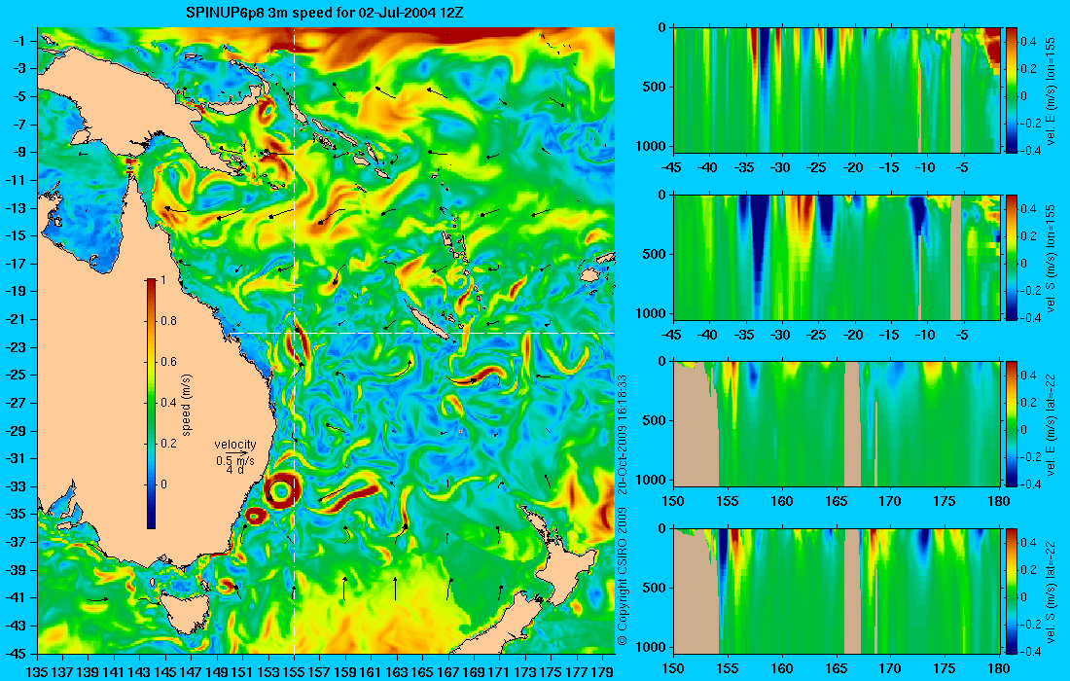Image resolution: width=1070 pixels, height=681 pixels.
Task: Click '135' on the main map longitude axis
Action: point(37,672)
